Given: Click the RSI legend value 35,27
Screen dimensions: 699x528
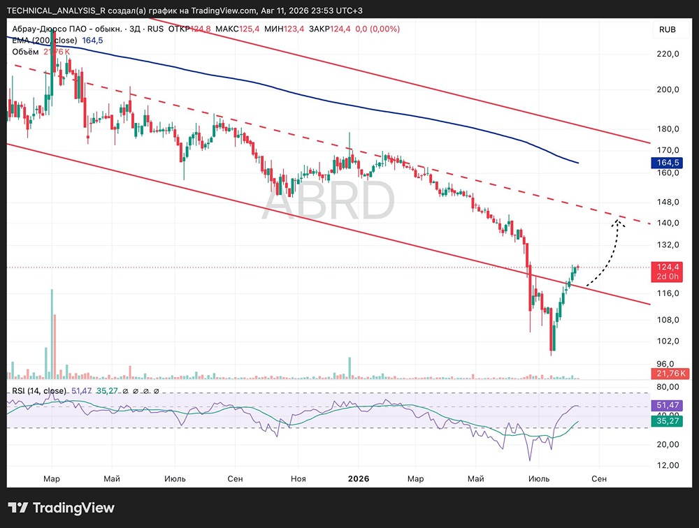Looking at the screenshot, I should click(x=107, y=391).
